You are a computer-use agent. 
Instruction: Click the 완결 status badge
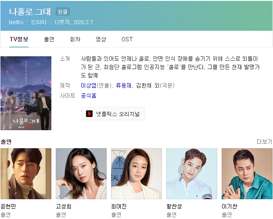point(63,12)
